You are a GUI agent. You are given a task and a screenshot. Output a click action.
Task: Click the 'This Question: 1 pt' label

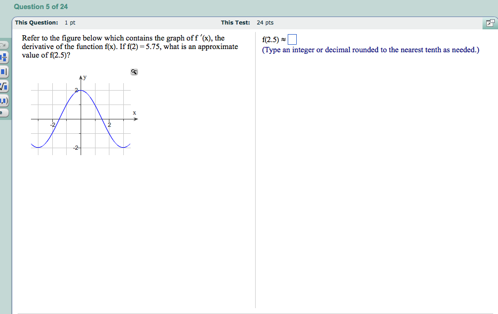point(45,22)
